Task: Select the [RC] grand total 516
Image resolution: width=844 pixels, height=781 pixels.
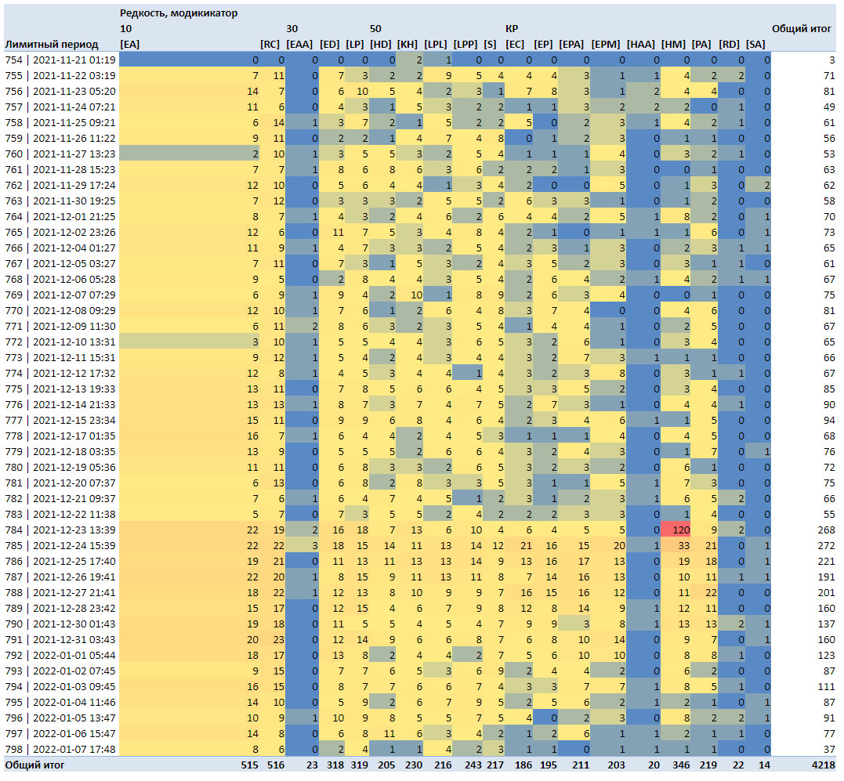Action: [276, 765]
